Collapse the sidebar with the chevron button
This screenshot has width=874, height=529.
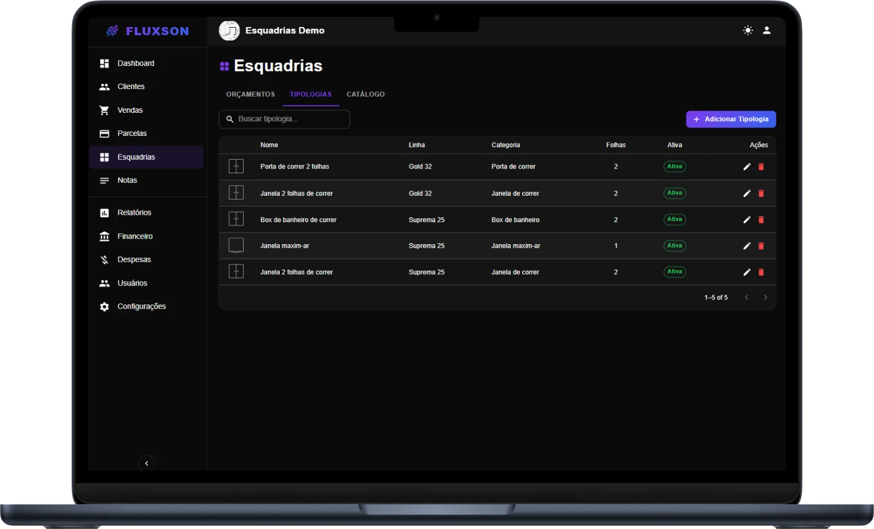(x=147, y=464)
